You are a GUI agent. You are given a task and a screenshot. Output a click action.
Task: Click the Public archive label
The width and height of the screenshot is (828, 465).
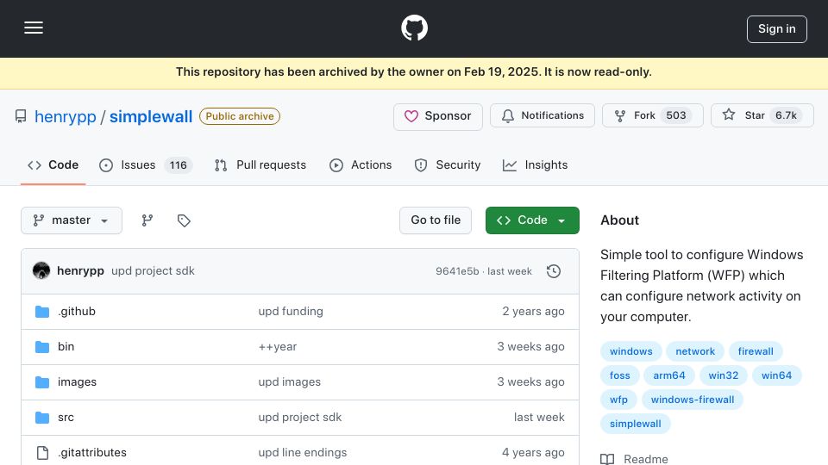(240, 116)
